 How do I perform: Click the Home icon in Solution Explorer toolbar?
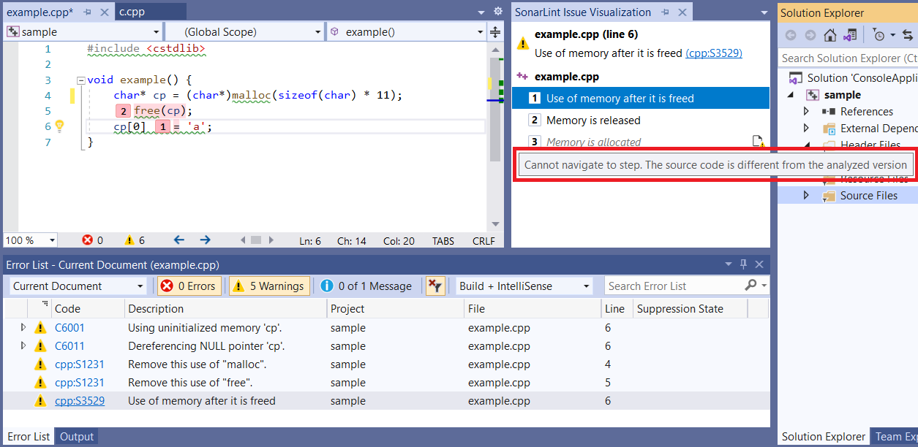tap(830, 34)
